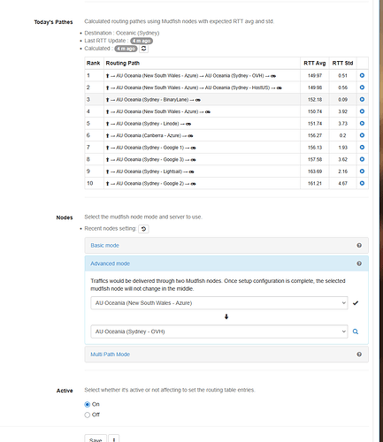Click the magnifier icon beside second node dropdown
This screenshot has height=442, width=383.
[x=356, y=331]
